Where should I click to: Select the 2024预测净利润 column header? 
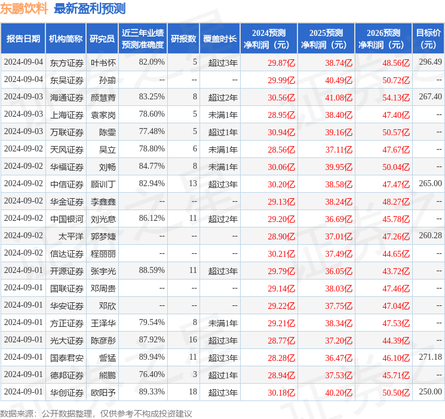pos(269,39)
